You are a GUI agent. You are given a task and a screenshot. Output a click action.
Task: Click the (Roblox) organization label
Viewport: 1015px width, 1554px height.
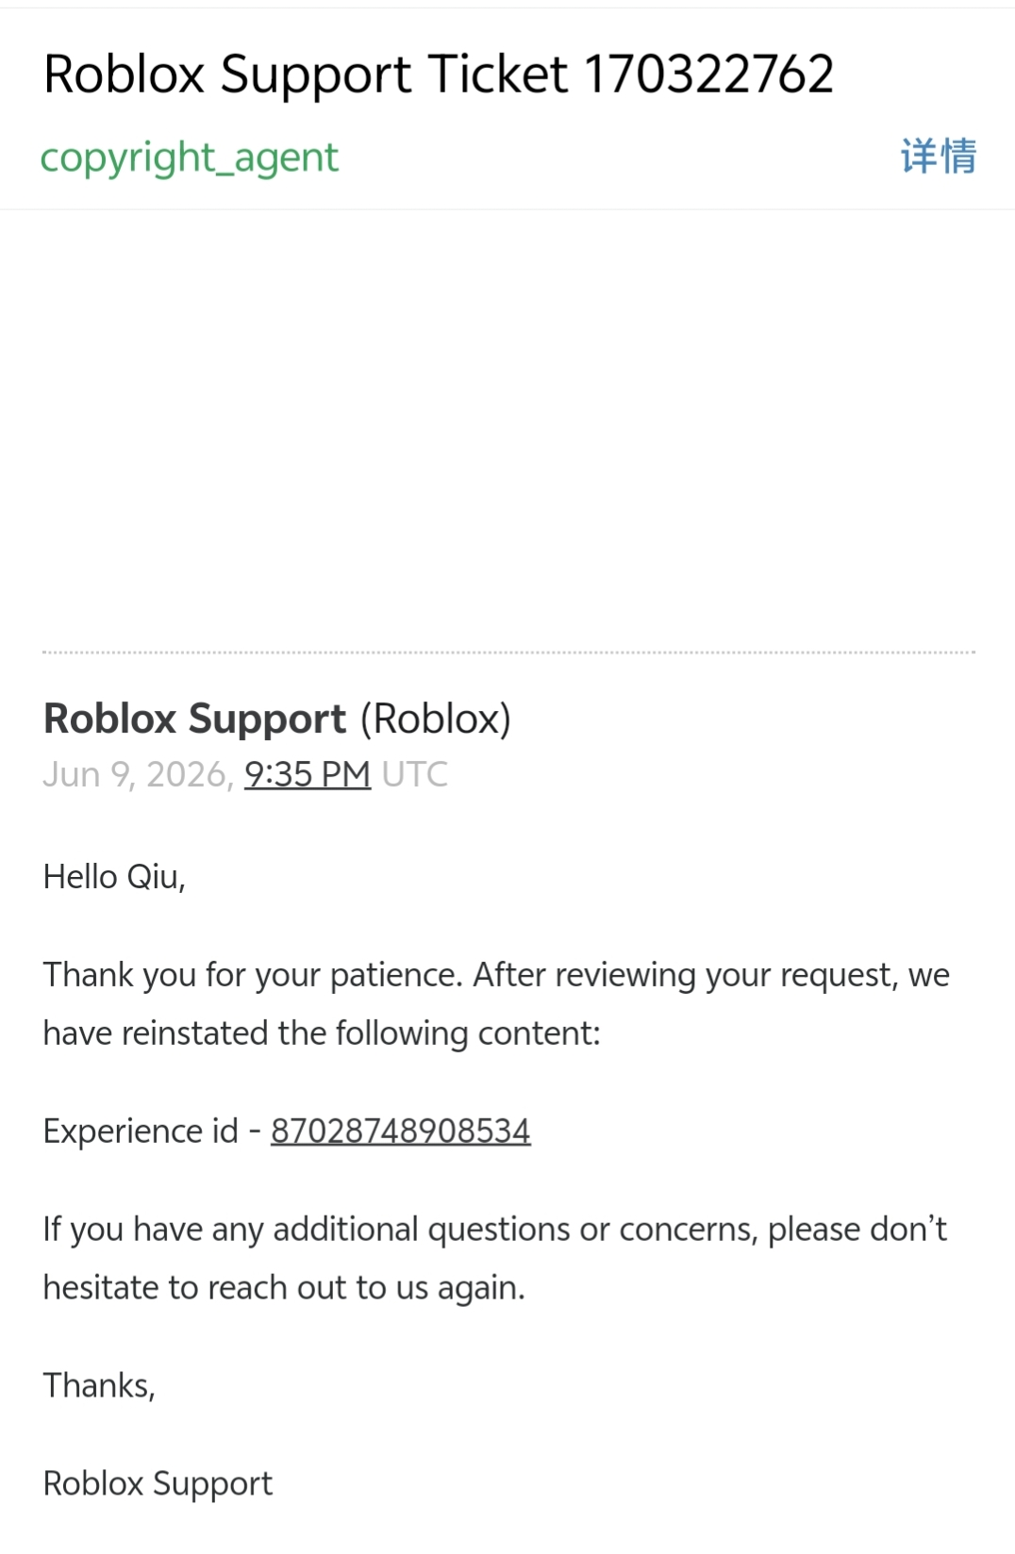click(435, 719)
